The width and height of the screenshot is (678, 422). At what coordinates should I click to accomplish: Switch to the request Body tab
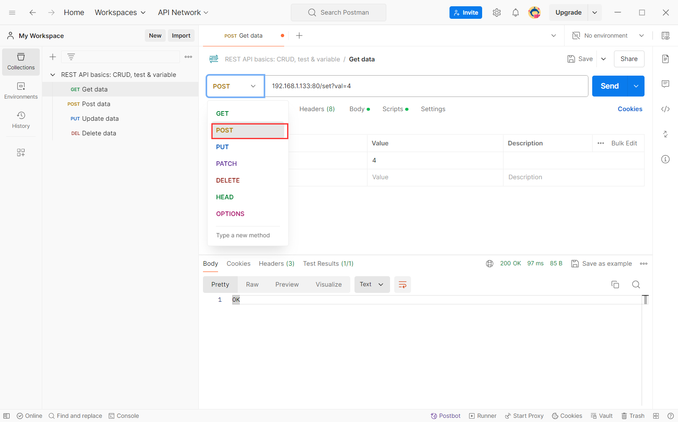[360, 109]
